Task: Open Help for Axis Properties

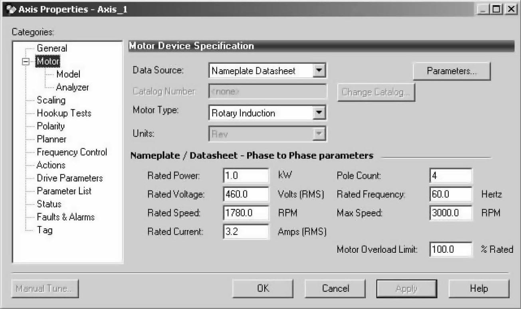Action: pyautogui.click(x=479, y=288)
